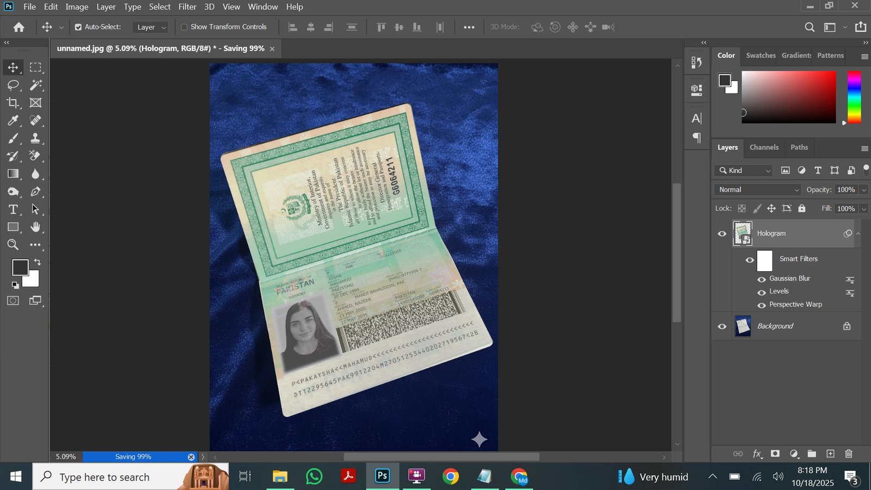Switch to the Channels tab

coord(764,148)
